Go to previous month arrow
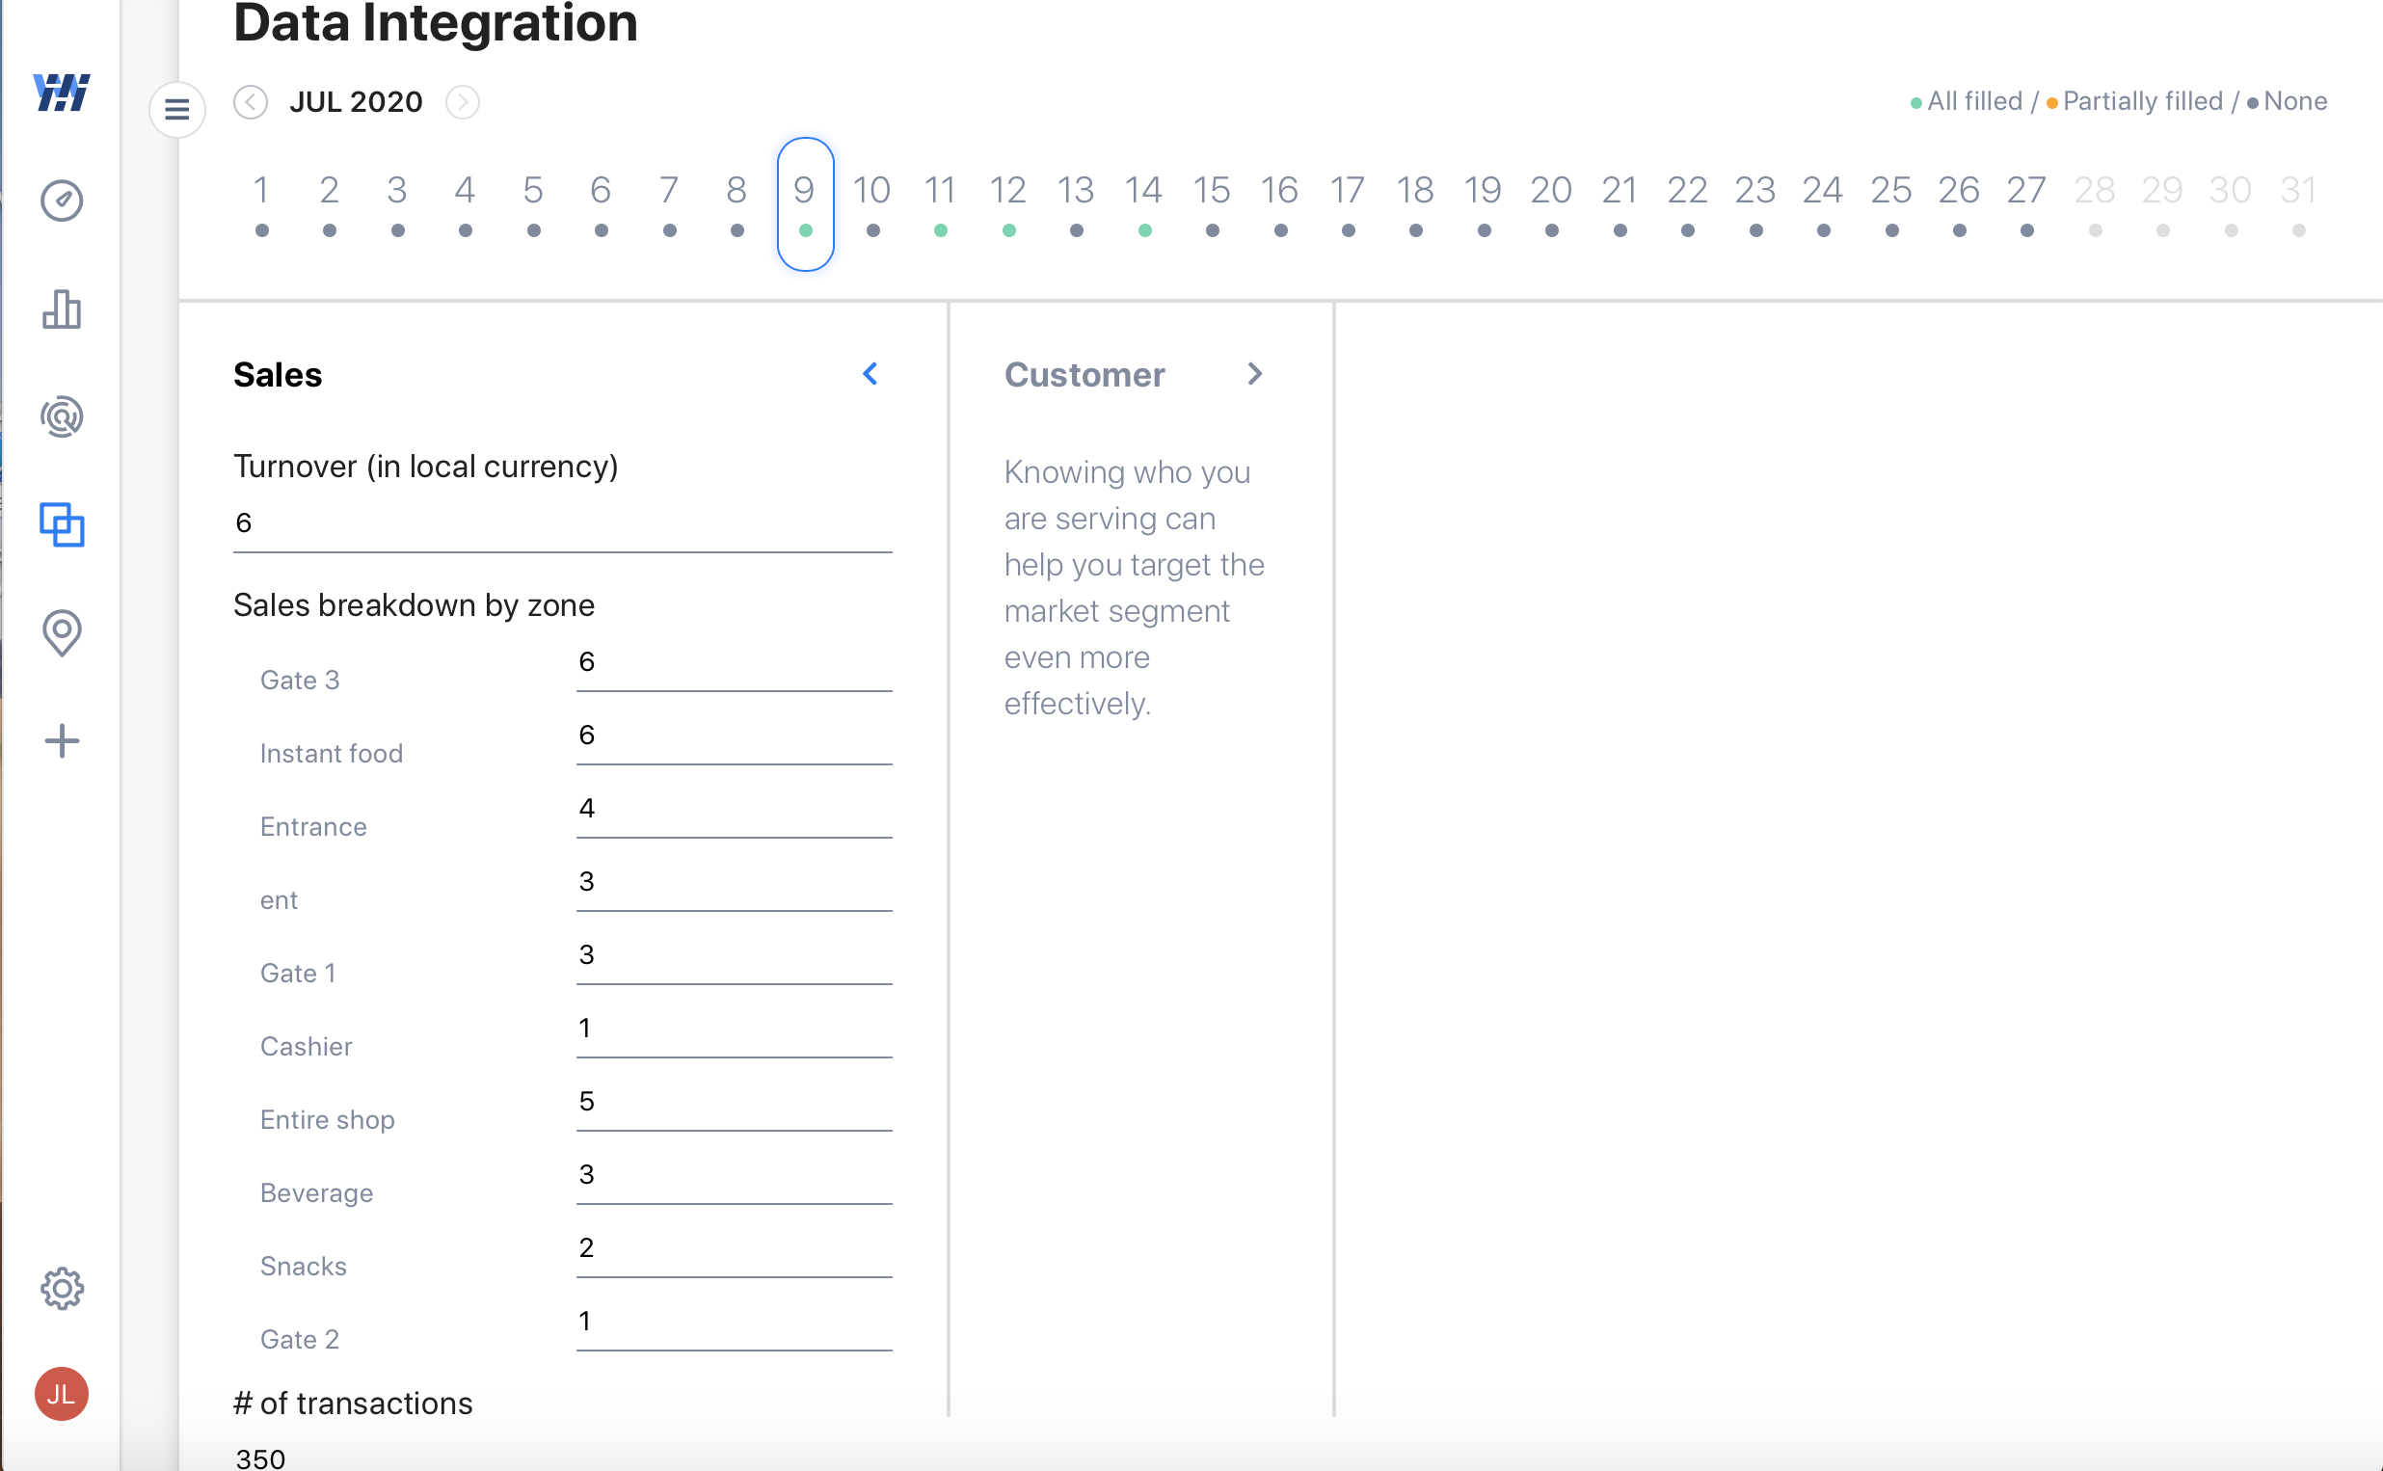 point(251,102)
